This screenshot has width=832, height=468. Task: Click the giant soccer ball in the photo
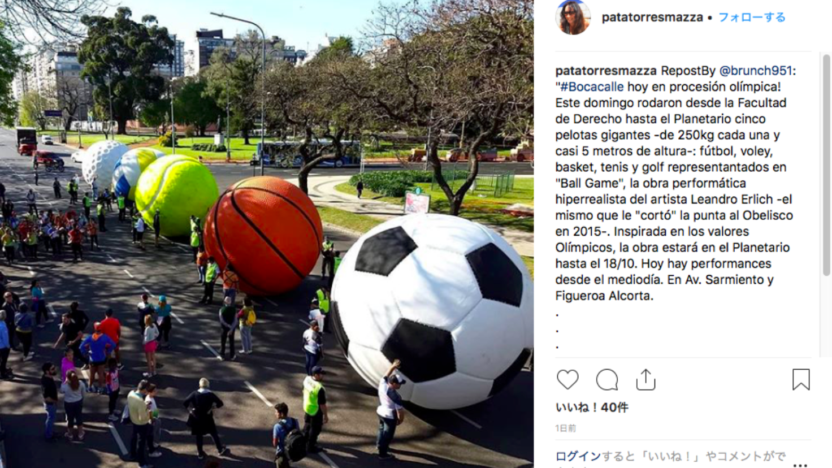click(x=432, y=311)
